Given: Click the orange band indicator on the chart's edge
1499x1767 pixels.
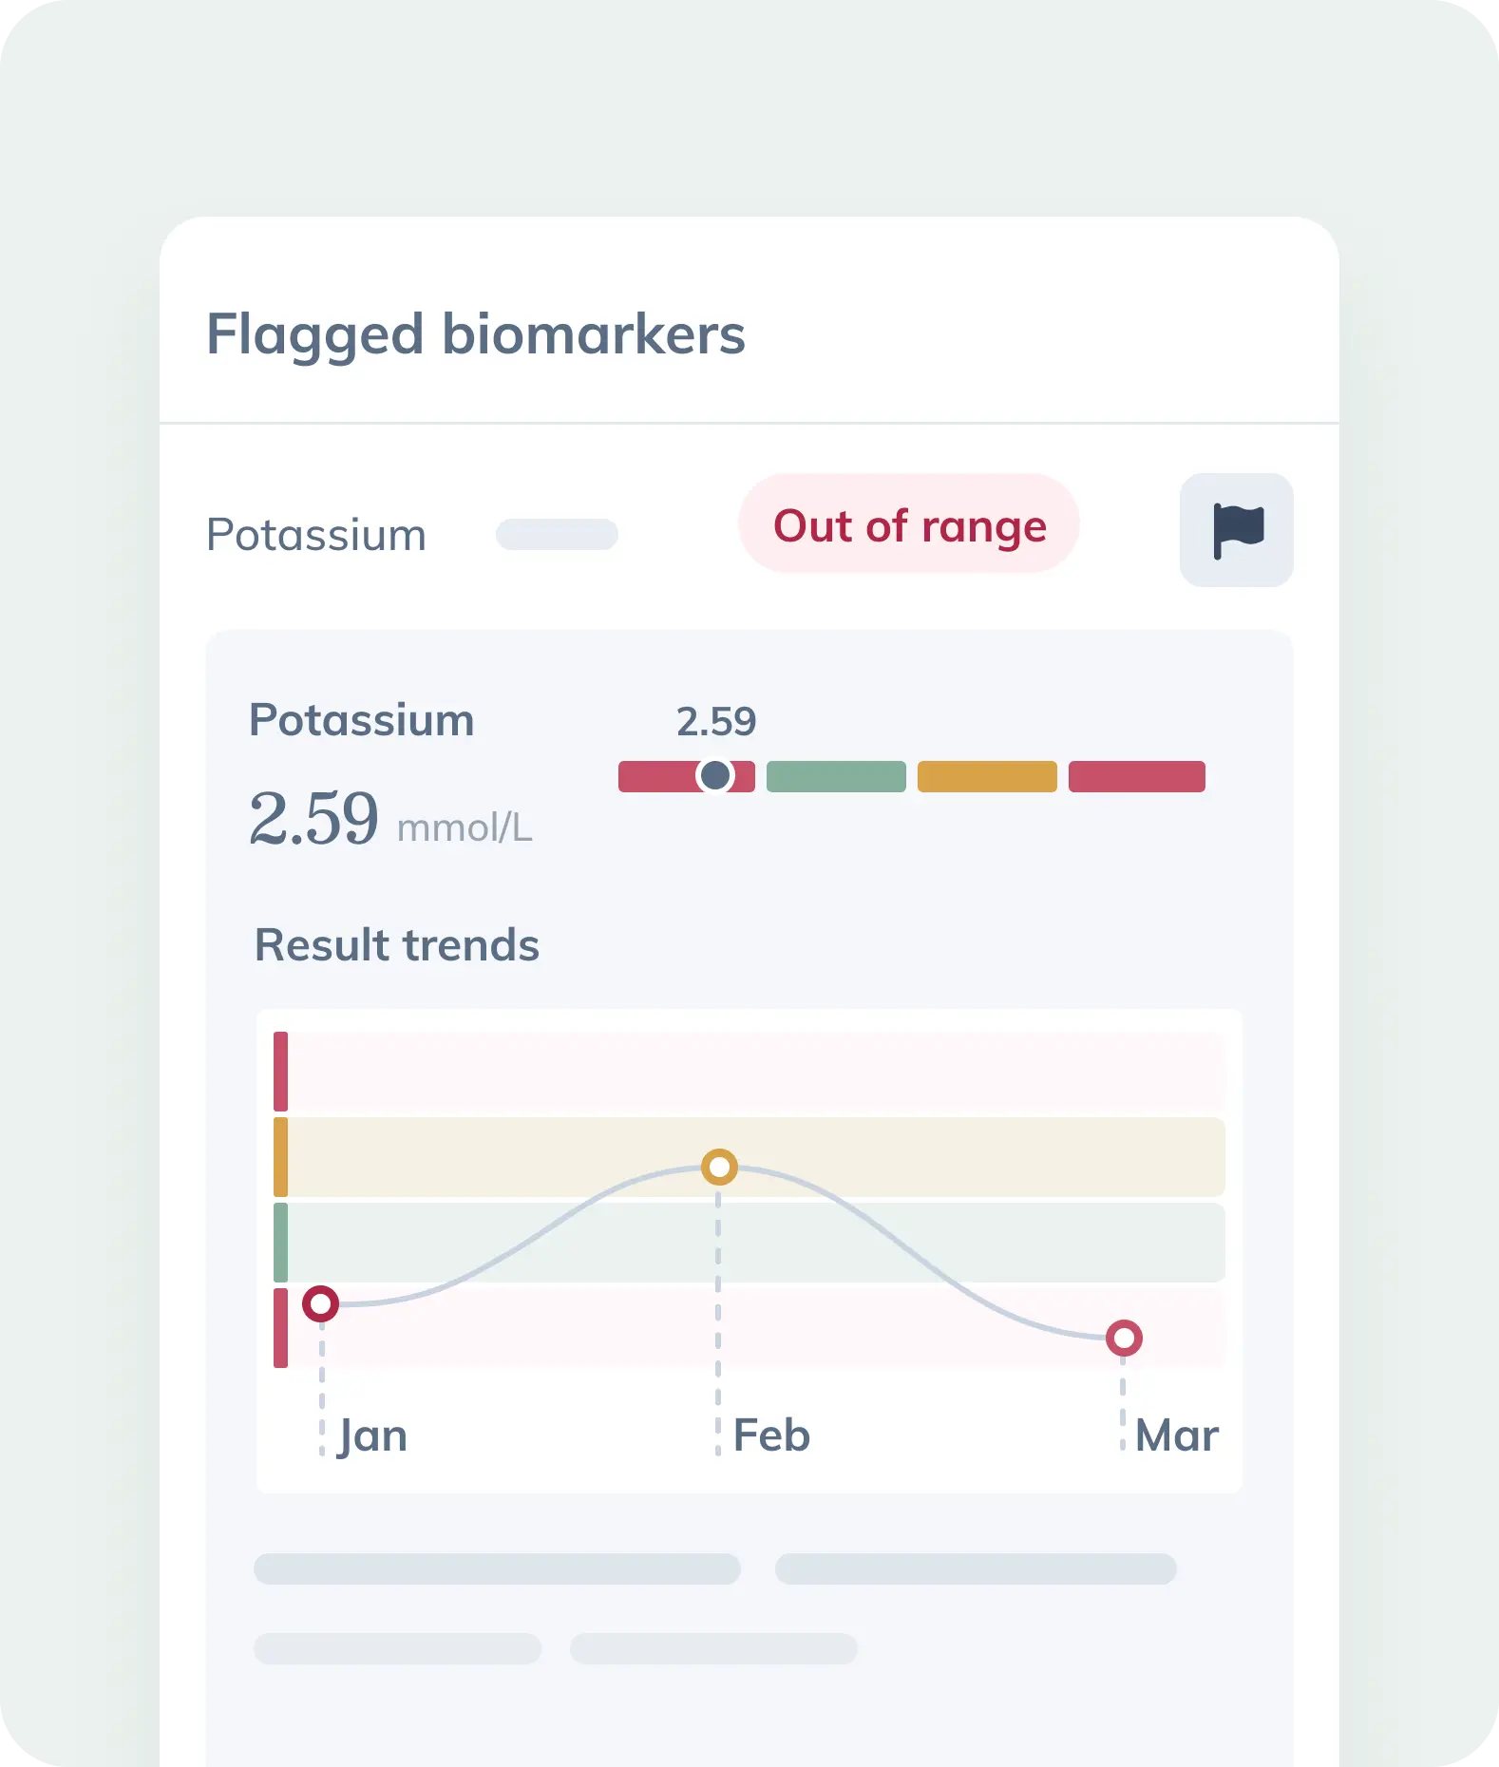Looking at the screenshot, I should click(280, 1157).
